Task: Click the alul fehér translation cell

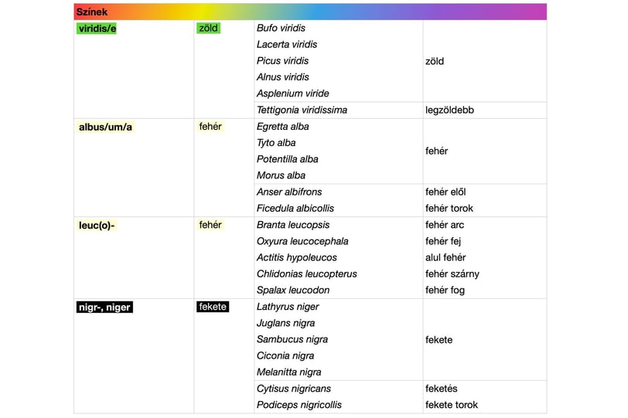Action: pyautogui.click(x=446, y=257)
